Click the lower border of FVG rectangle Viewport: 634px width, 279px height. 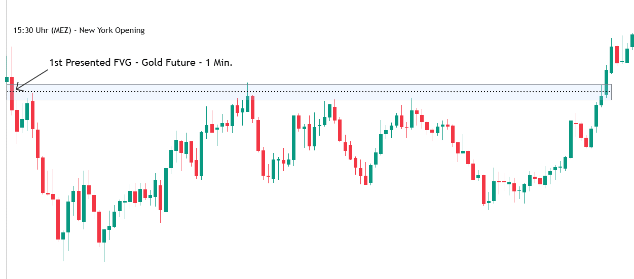click(x=304, y=100)
